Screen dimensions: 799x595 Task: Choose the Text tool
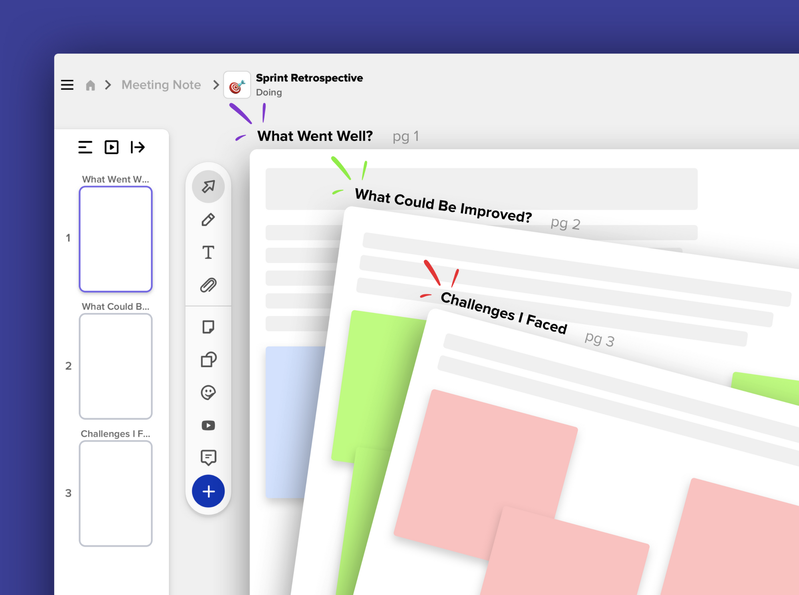208,253
